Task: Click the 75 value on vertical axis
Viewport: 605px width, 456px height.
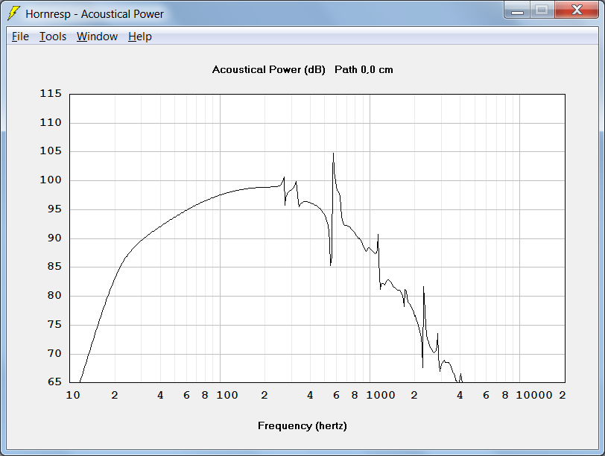Action: (x=54, y=324)
